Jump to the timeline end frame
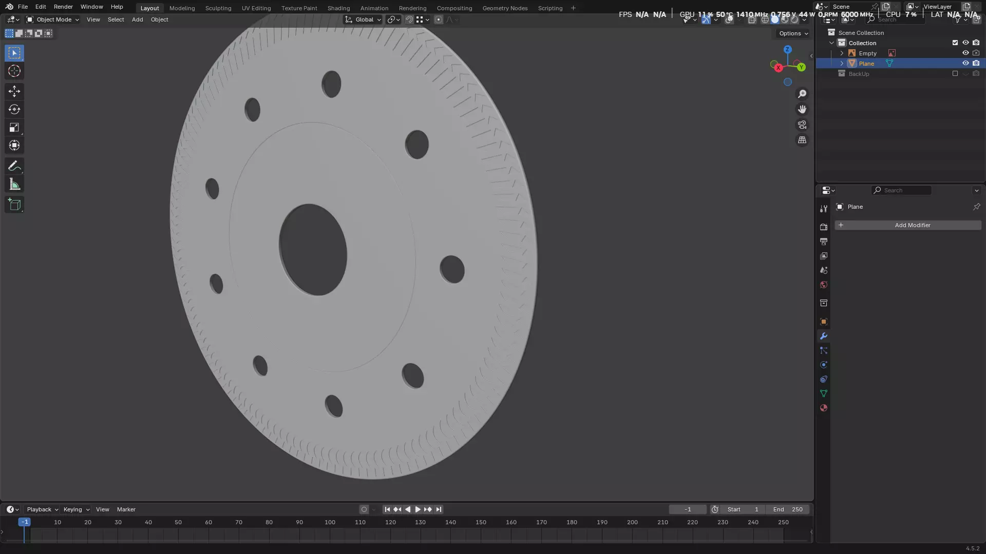This screenshot has width=986, height=554. click(x=439, y=509)
